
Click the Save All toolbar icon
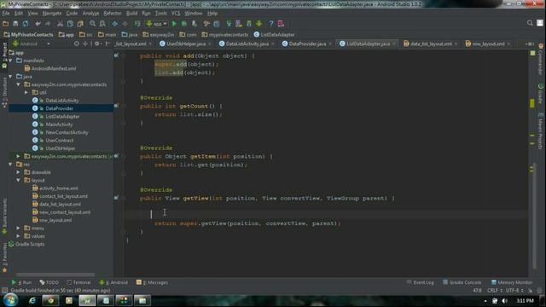tap(15, 24)
